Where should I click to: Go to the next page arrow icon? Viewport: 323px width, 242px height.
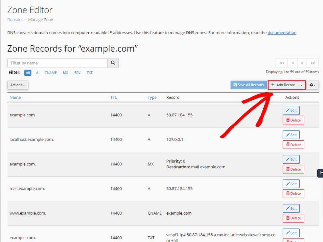coord(302,63)
